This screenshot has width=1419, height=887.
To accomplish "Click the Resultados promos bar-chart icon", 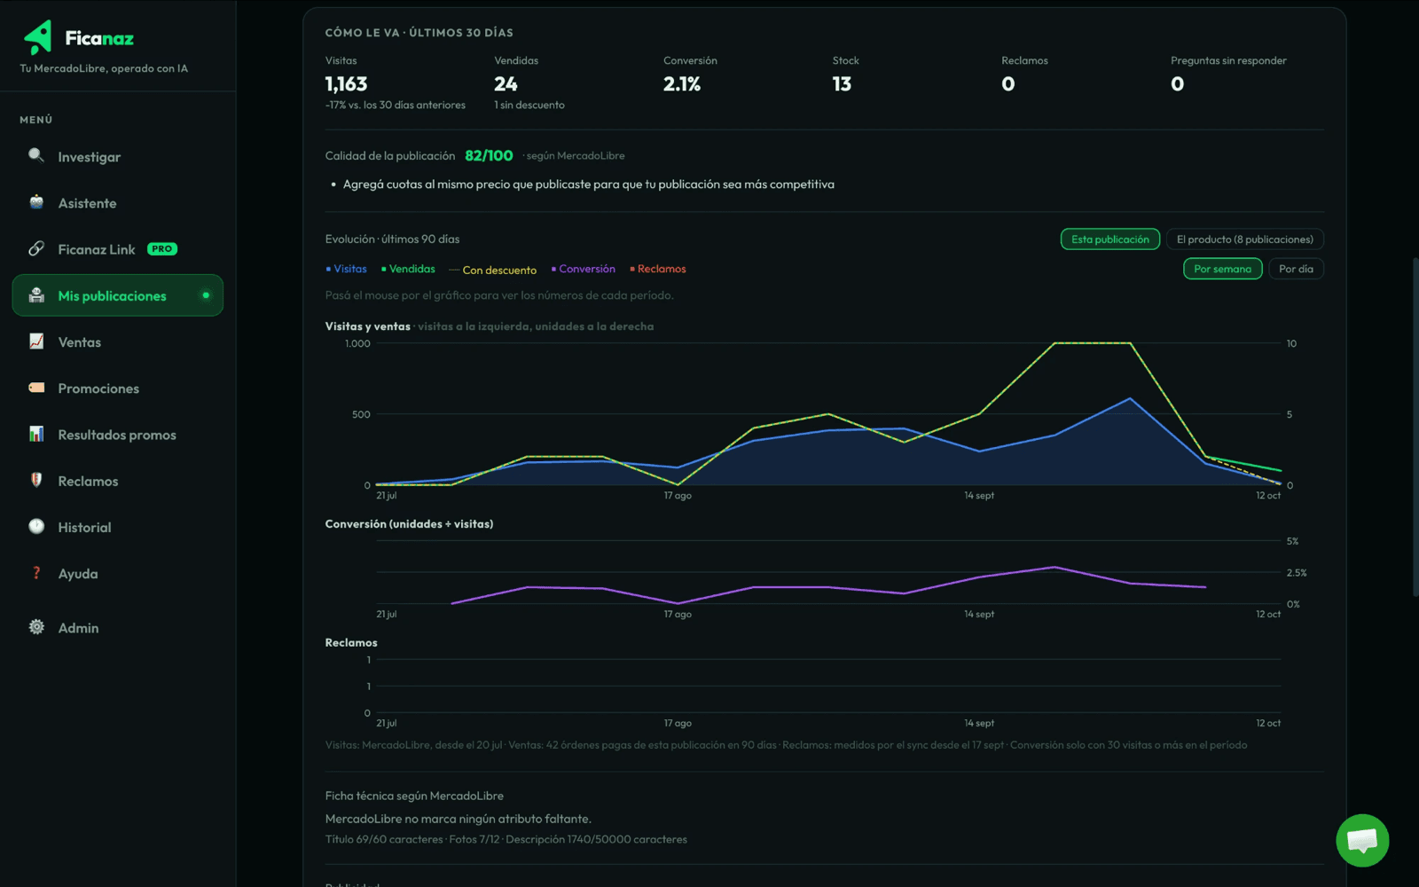I will (x=36, y=434).
